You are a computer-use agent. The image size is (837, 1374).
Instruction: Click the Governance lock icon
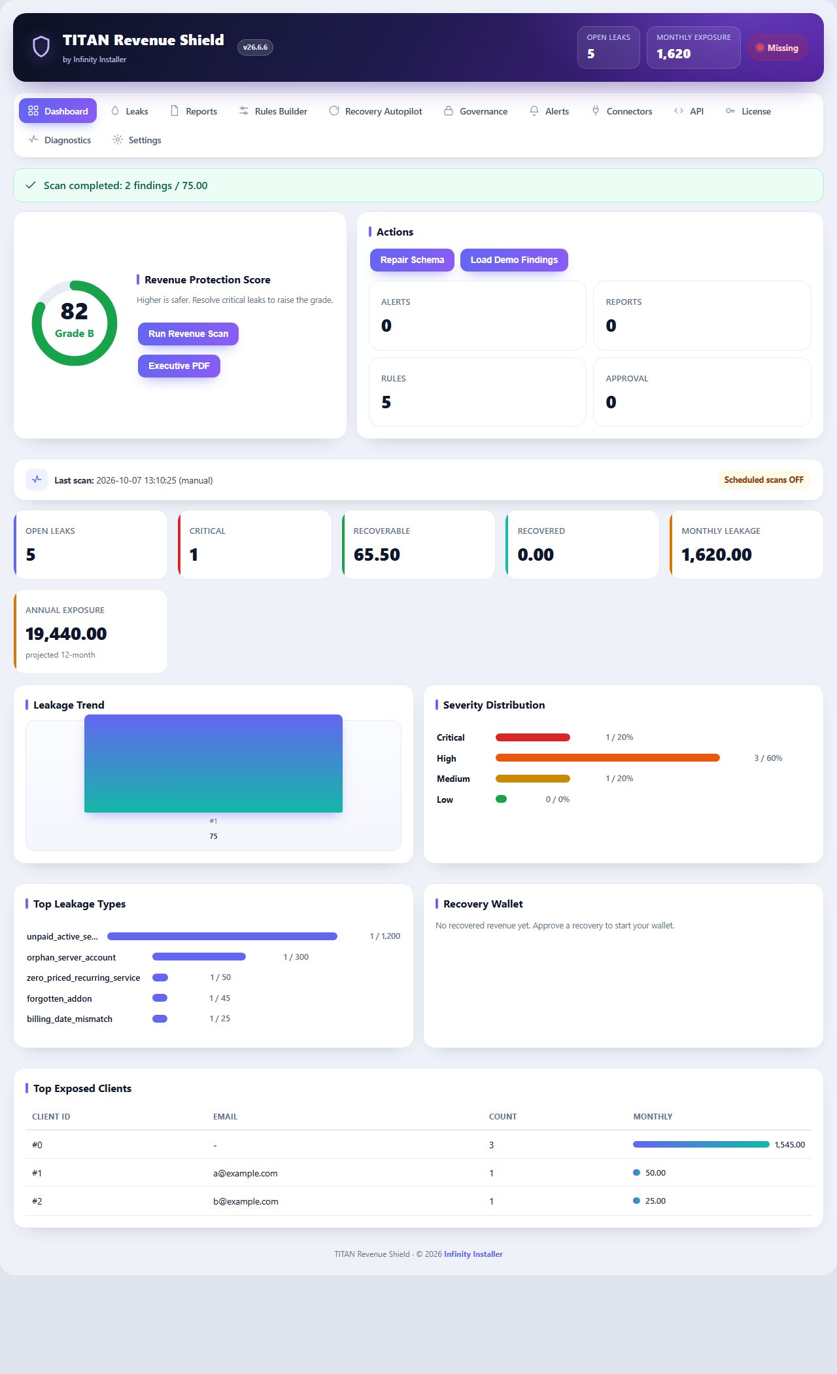(x=449, y=111)
